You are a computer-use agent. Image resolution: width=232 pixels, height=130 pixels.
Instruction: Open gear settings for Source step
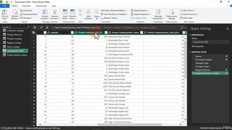point(226,56)
